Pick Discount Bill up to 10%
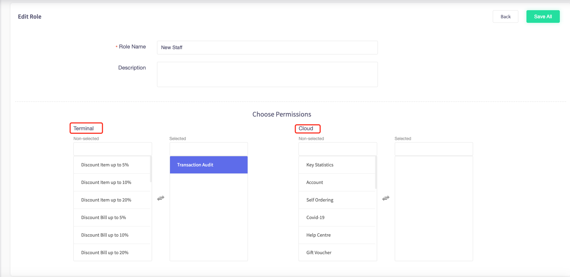The image size is (570, 277). (112, 235)
